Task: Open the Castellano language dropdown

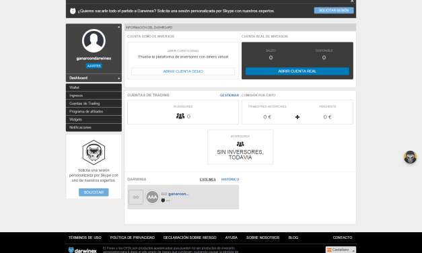Action: point(341,250)
